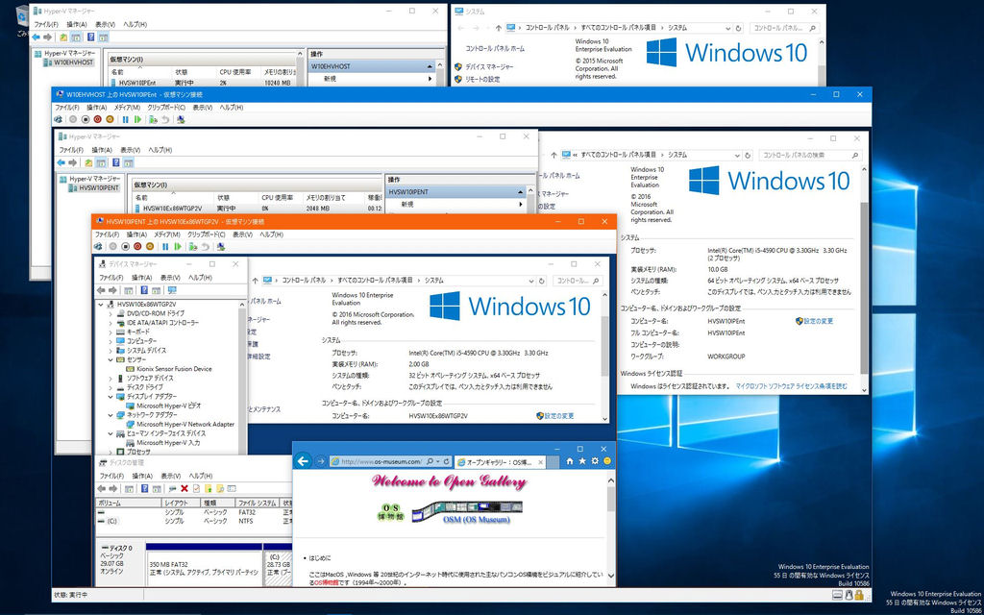Select Kionix Sensor Fusion Device in Device Manager

169,369
